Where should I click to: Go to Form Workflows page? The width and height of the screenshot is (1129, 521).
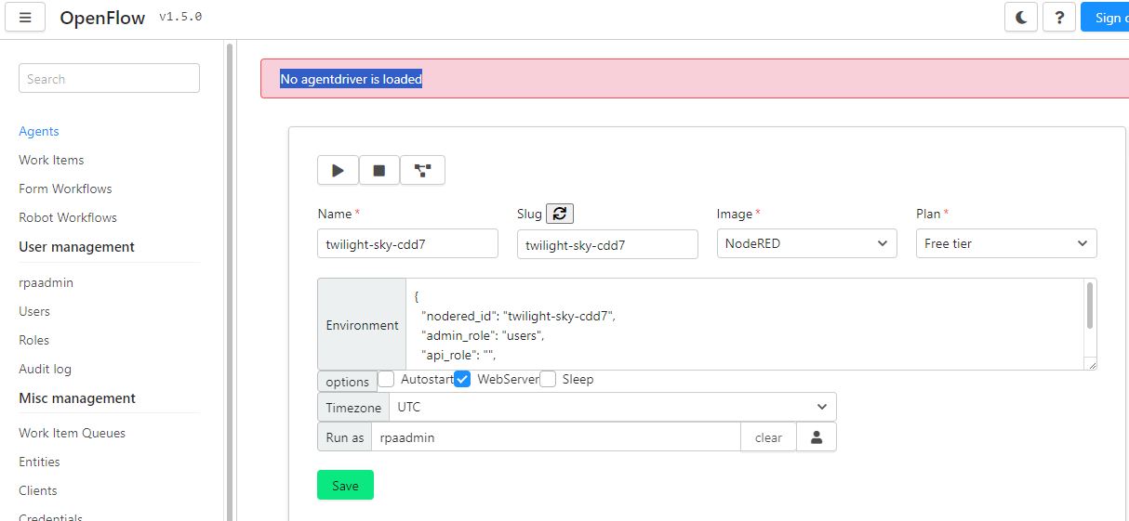click(65, 189)
